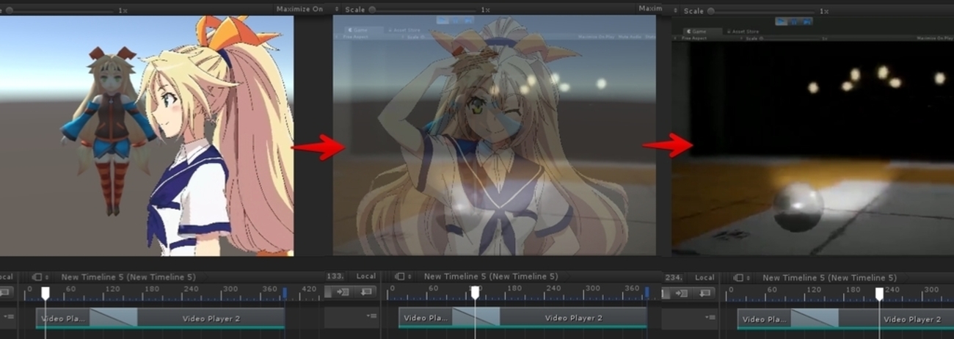Select the first 'Video Pla...' clip in right timeline
This screenshot has height=339, width=954.
click(764, 319)
